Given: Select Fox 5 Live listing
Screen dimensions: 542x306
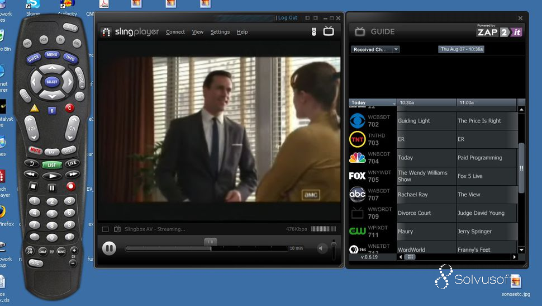Looking at the screenshot, I should [x=487, y=176].
